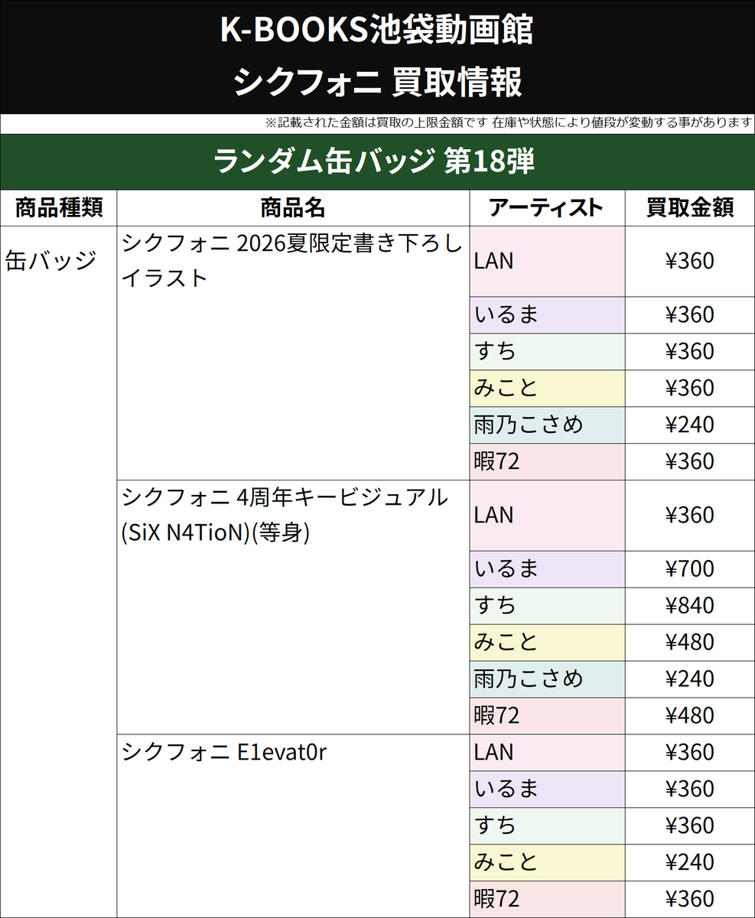This screenshot has width=755, height=918.
Task: Click the '商品名' column header
Action: click(293, 207)
